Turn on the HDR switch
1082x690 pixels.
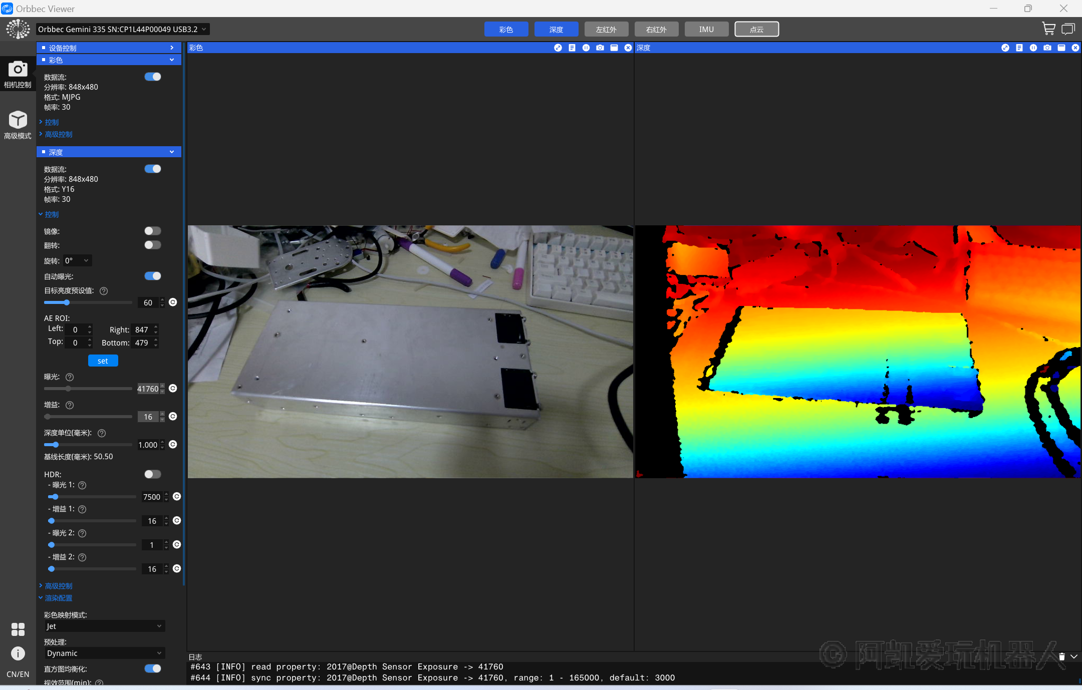pyautogui.click(x=152, y=474)
